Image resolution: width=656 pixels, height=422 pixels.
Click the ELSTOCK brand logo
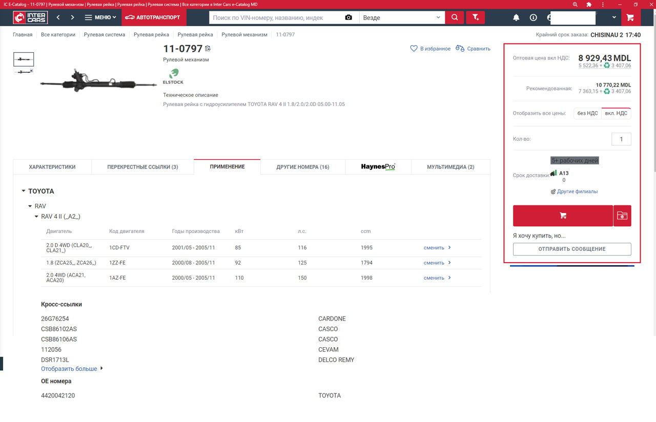tap(173, 76)
